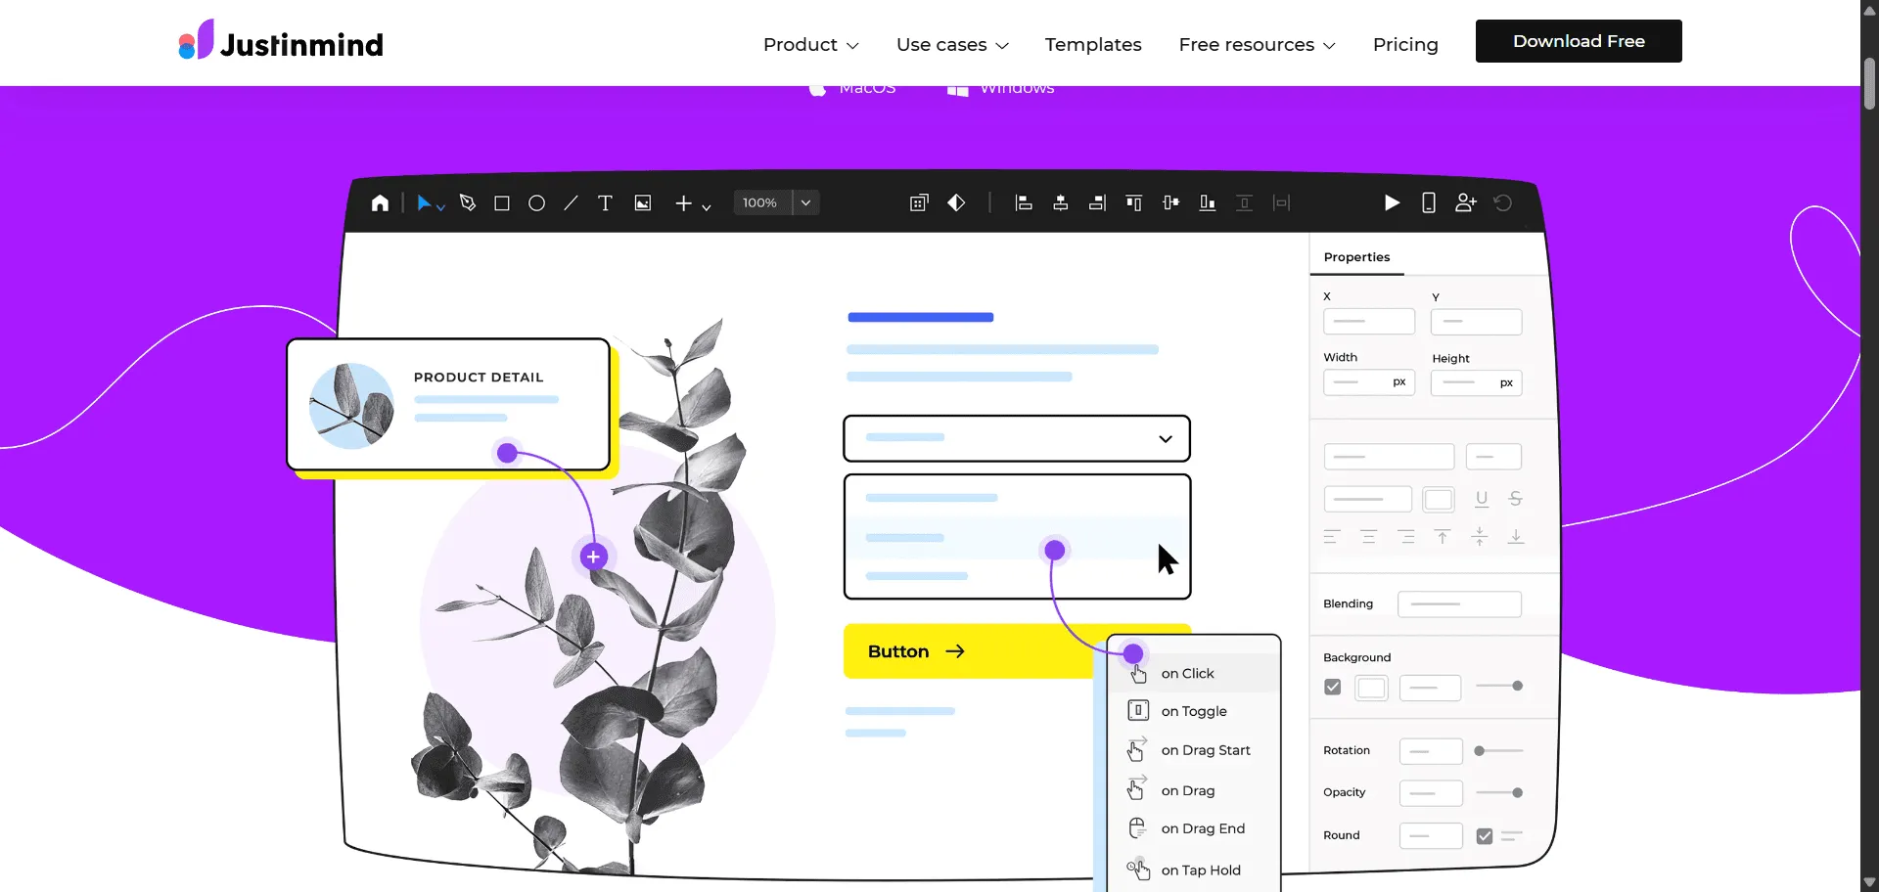Open the mobile device preview icon
This screenshot has width=1879, height=892.
coord(1429,202)
